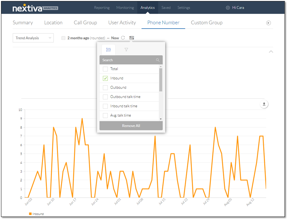The width and height of the screenshot is (288, 220).
Task: Switch to the Call Group tab
Action: tap(85, 23)
